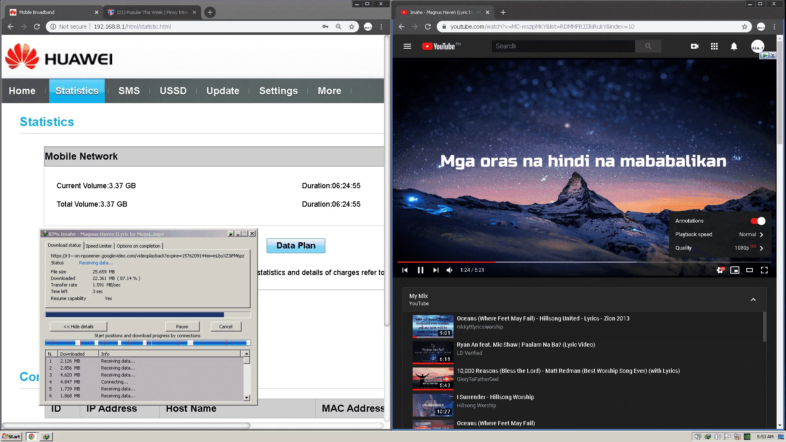Image resolution: width=786 pixels, height=442 pixels.
Task: Open the YouTube account avatar
Action: 758,46
